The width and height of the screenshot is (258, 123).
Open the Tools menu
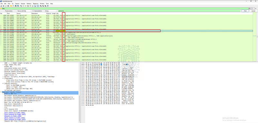pyautogui.click(x=47, y=4)
